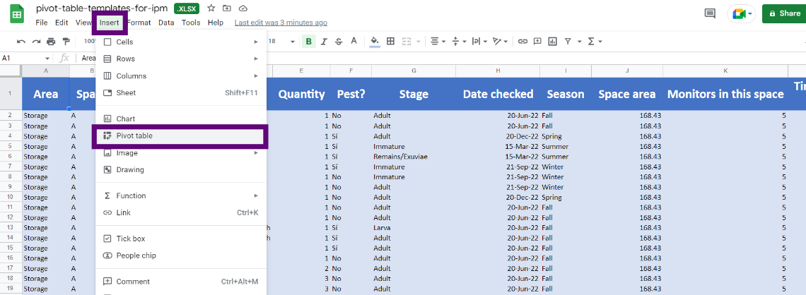Click the insert chart toolbar icon
The image size is (806, 295).
pyautogui.click(x=553, y=42)
